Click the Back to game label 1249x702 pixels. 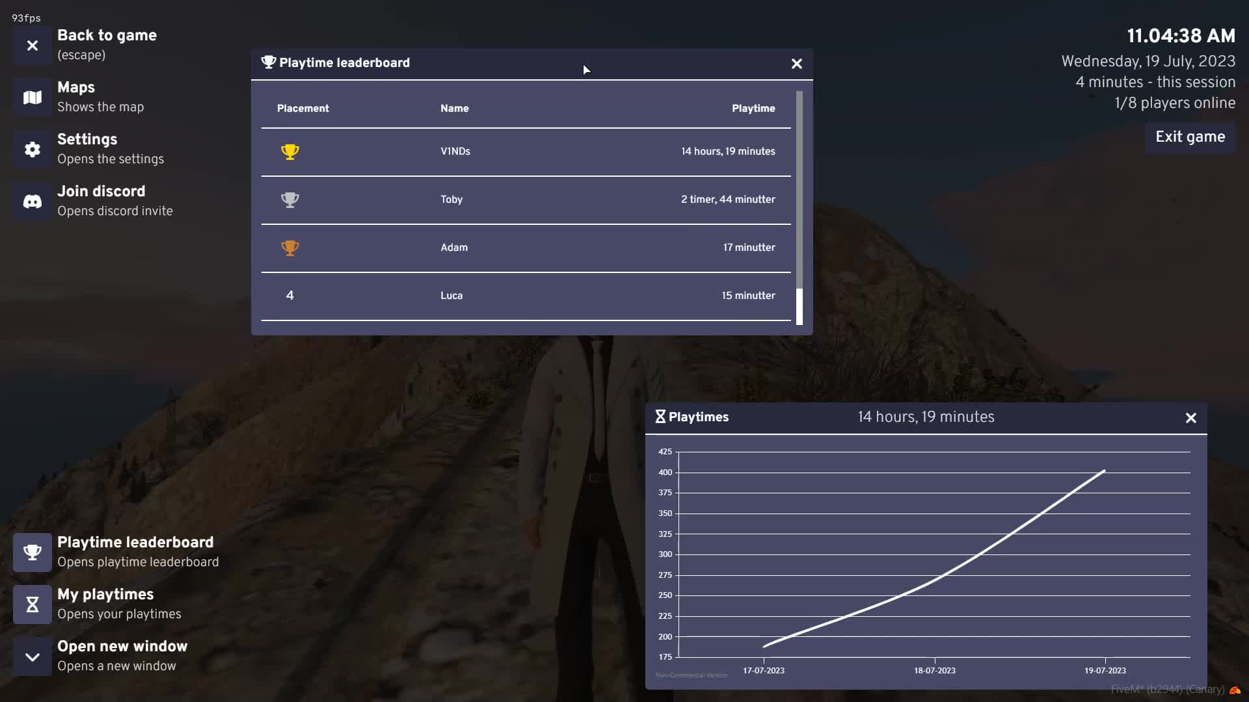tap(107, 36)
